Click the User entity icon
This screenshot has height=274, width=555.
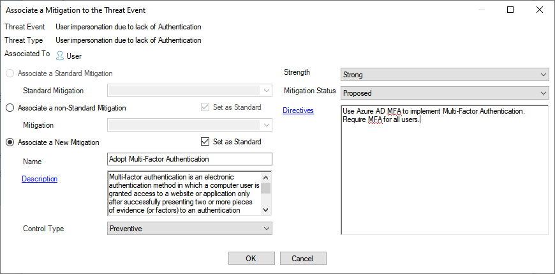click(x=60, y=56)
